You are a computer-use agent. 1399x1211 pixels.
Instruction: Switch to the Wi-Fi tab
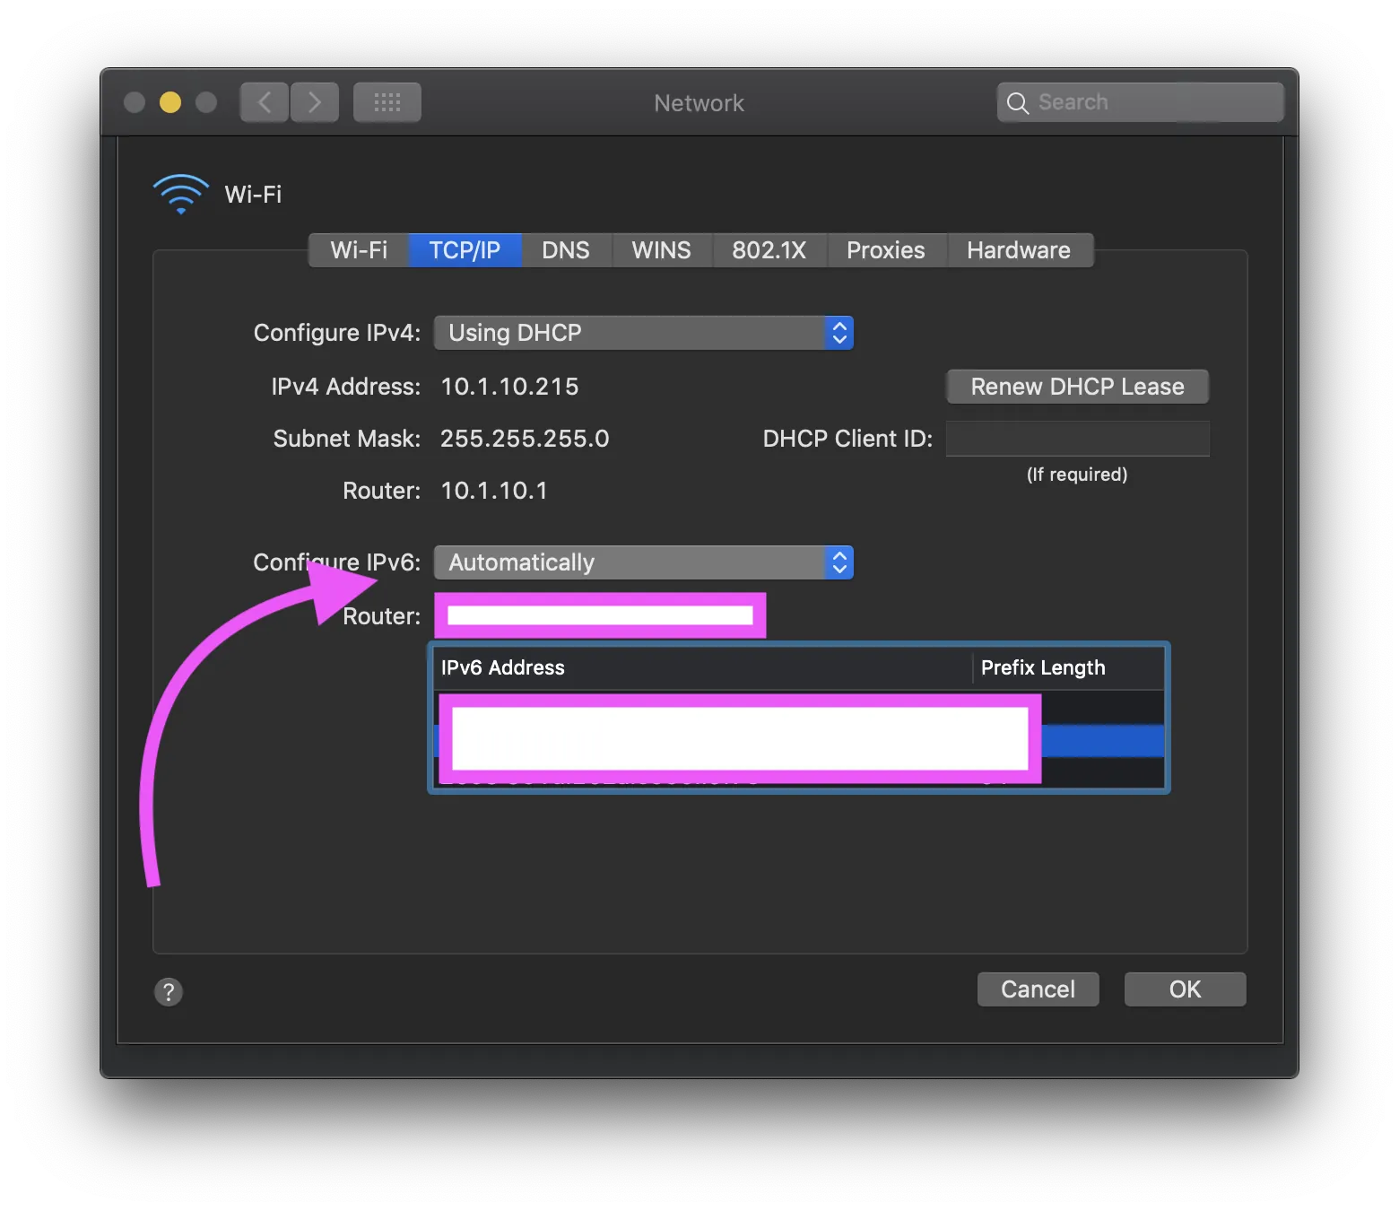pyautogui.click(x=359, y=250)
